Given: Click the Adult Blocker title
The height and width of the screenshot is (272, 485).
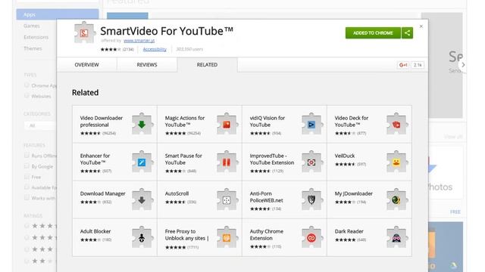Looking at the screenshot, I should [x=95, y=231].
